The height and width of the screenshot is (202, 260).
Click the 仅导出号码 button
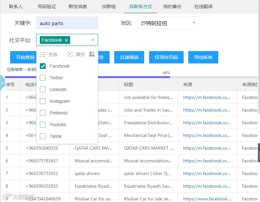tap(166, 57)
